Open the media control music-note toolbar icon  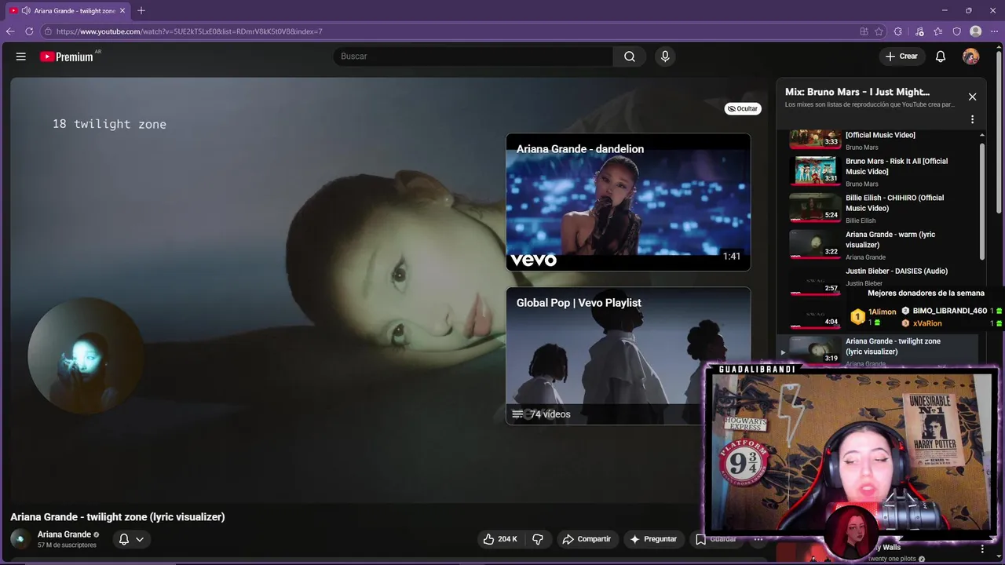(919, 31)
